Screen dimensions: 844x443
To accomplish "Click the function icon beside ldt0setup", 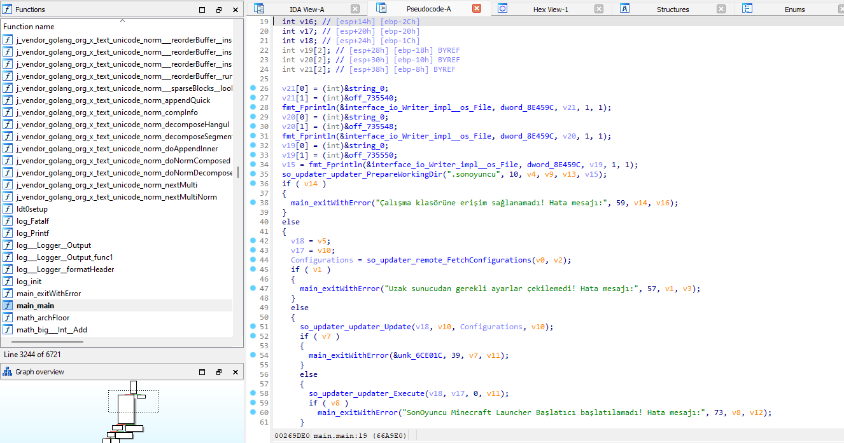I will click(x=8, y=209).
